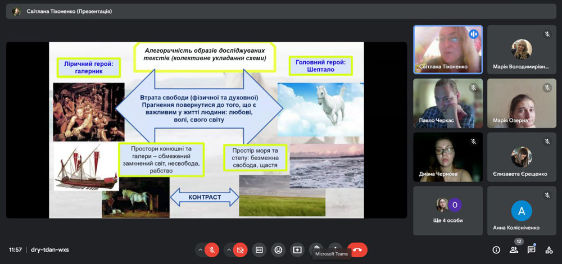Click the present screen icon
This screenshot has height=264, width=562.
click(297, 249)
